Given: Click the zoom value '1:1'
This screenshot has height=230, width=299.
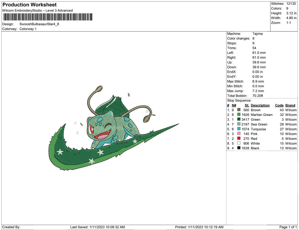Looking at the screenshot, I should pyautogui.click(x=289, y=23).
